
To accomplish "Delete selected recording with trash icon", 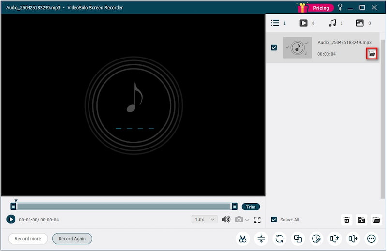I will coord(346,220).
